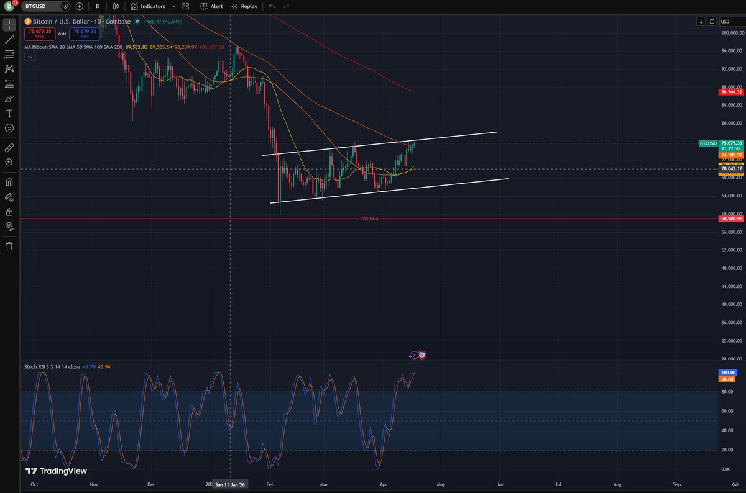Select the lower white channel trend line

pos(389,191)
